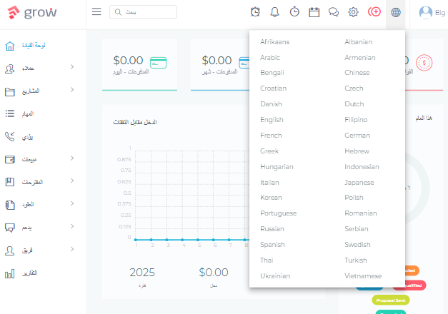Click the search input field

(143, 12)
